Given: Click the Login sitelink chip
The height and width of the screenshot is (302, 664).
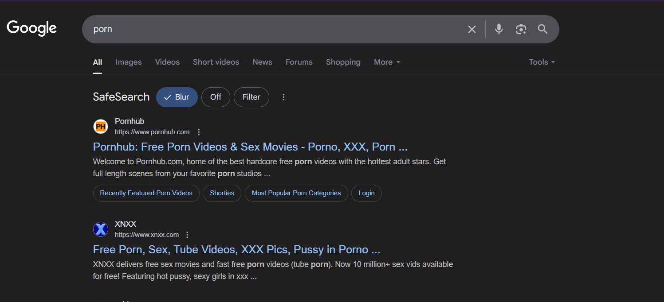Looking at the screenshot, I should click(x=366, y=193).
